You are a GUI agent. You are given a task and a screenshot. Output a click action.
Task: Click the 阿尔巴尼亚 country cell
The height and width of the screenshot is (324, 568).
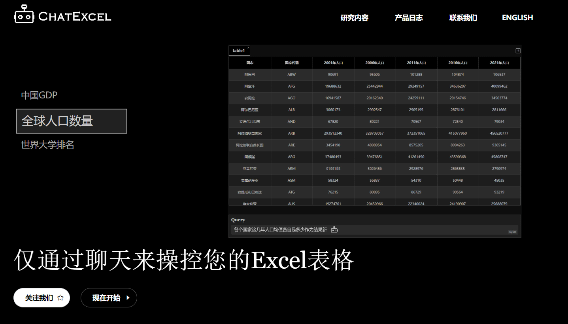pyautogui.click(x=250, y=110)
